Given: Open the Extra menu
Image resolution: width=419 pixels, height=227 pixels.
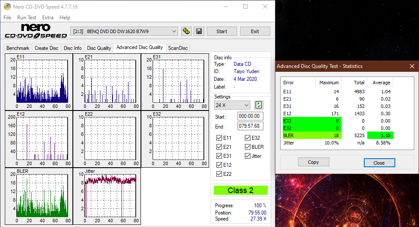Looking at the screenshot, I should click(x=48, y=18).
